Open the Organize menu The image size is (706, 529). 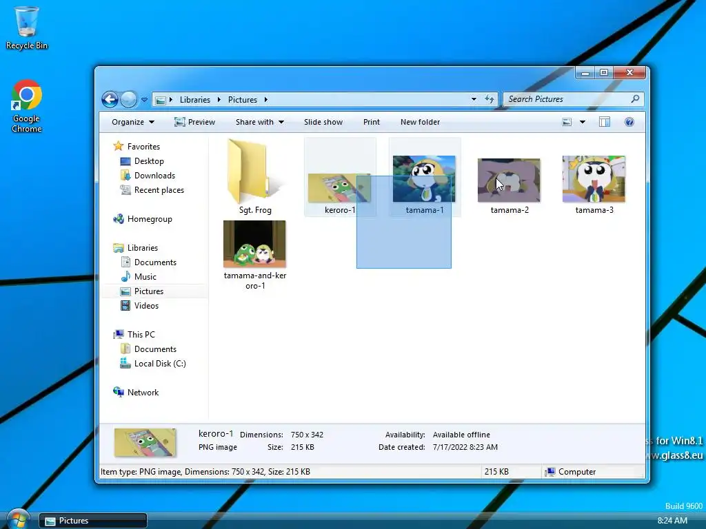(x=133, y=123)
